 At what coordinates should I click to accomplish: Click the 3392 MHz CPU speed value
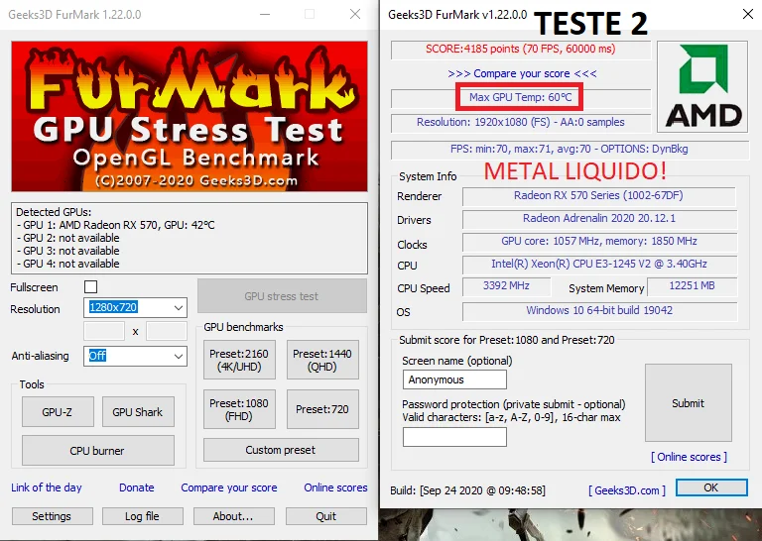pyautogui.click(x=506, y=285)
